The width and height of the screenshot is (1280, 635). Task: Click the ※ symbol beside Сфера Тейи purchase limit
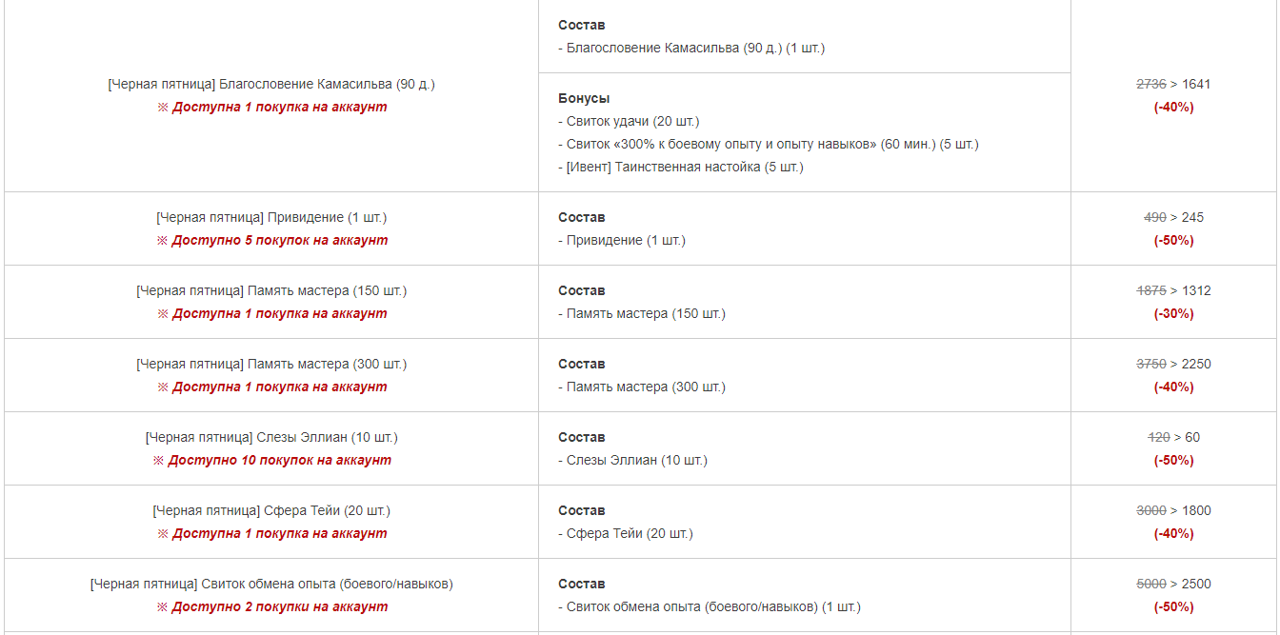(x=162, y=534)
